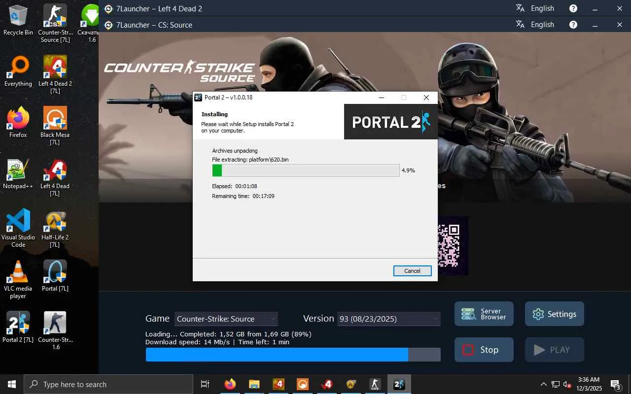
Task: Click the "File extracting: platform\620.bin" text
Action: 250,160
